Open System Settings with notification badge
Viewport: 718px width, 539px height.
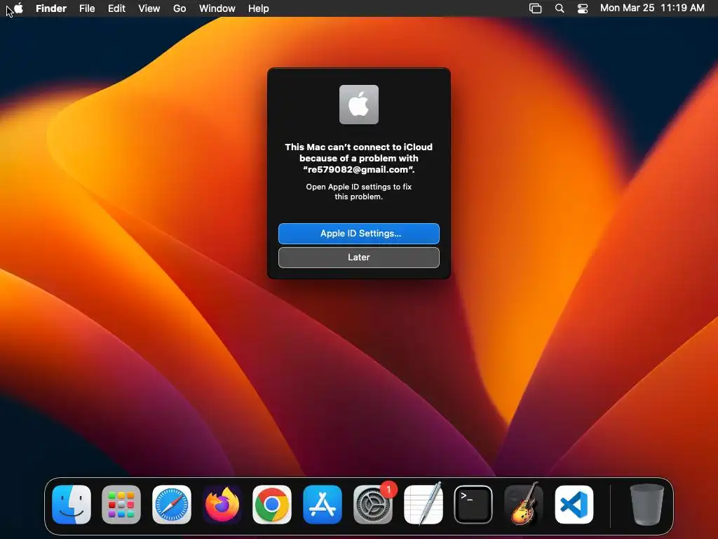[x=373, y=505]
